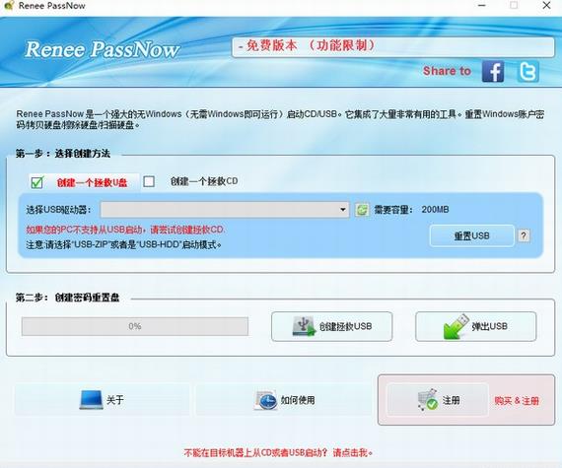Check the 创建一个拯救U盘 checkbox
The image size is (562, 468).
tap(36, 182)
